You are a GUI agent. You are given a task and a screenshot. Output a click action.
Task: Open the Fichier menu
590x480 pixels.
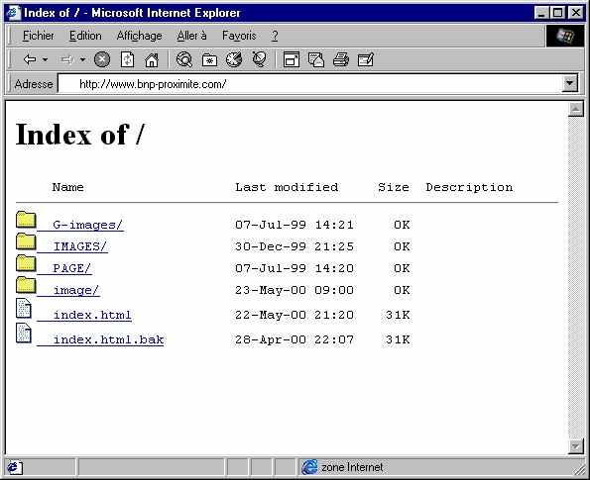tap(38, 36)
